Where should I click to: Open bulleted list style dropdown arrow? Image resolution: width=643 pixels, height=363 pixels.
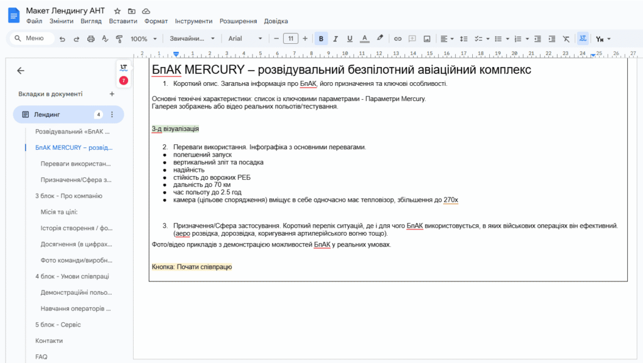coord(507,39)
